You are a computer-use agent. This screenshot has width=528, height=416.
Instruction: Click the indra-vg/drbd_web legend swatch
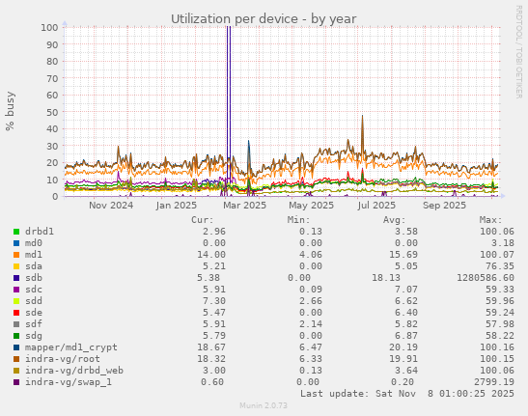pos(16,371)
